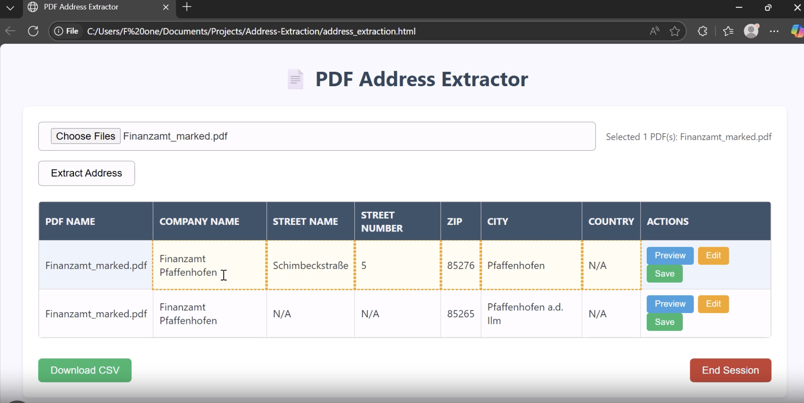Activate the read aloud icon in address bar
Screen dimensions: 804x403
point(654,31)
